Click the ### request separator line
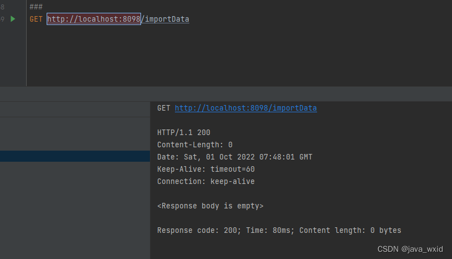 36,6
